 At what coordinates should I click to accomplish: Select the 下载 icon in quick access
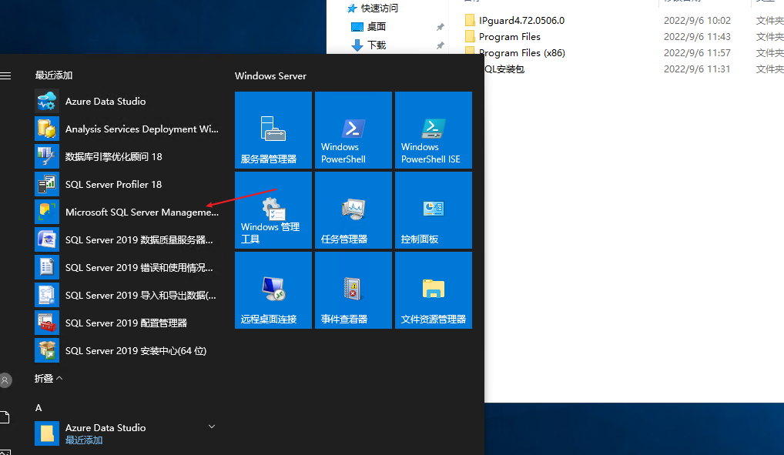pos(357,45)
